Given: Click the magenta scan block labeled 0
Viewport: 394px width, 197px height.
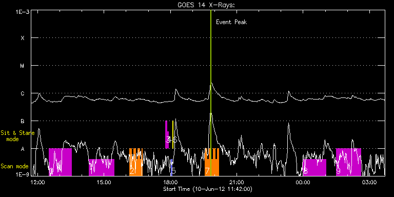Looking at the screenshot, I should click(x=61, y=162).
